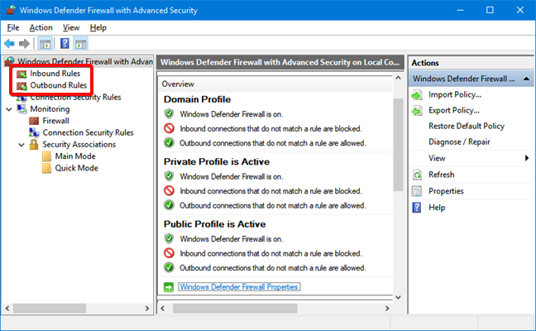Select Inbound Rules in the tree

55,74
